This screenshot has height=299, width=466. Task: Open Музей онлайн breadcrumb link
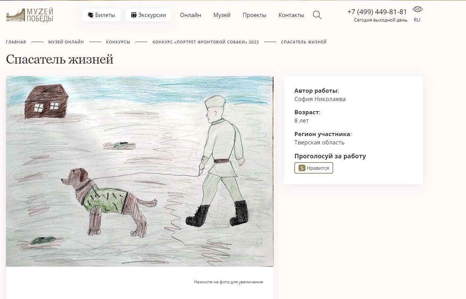coord(66,42)
